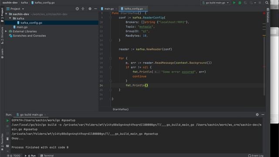The image size is (279, 157).
Task: Open the 4: Run tool window tab
Action: pos(30,155)
